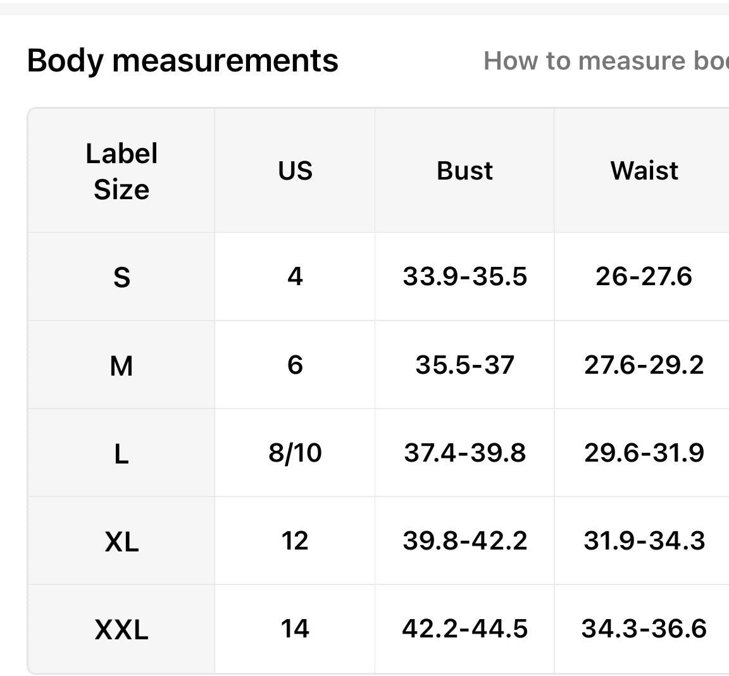
Task: Open the How to measure body link
Action: tap(606, 61)
